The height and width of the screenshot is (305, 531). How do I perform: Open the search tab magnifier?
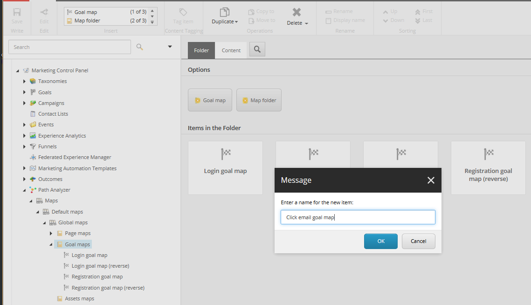click(257, 49)
